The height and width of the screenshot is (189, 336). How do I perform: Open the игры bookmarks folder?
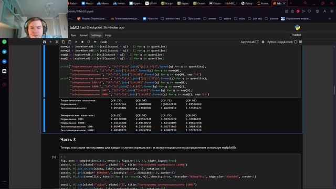(239, 19)
